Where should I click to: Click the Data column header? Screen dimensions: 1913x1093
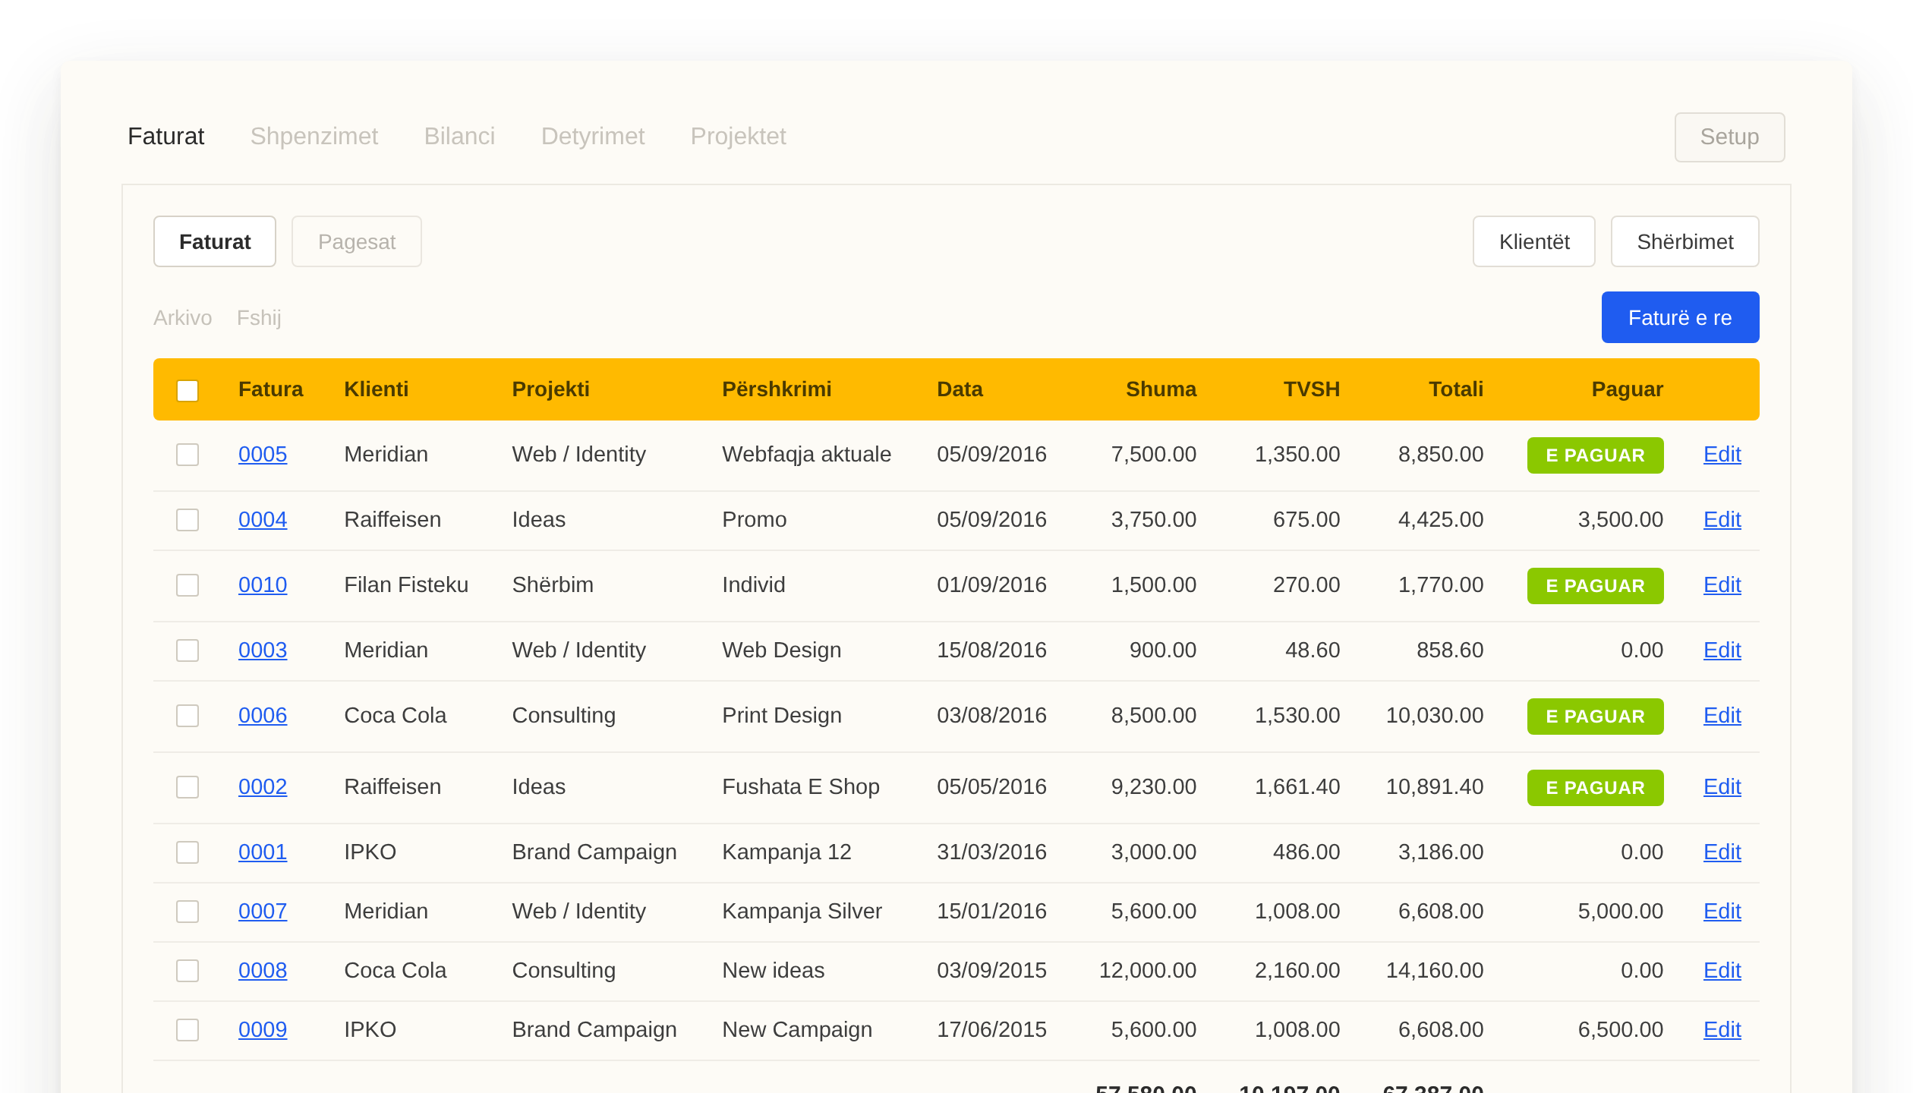[x=960, y=389]
